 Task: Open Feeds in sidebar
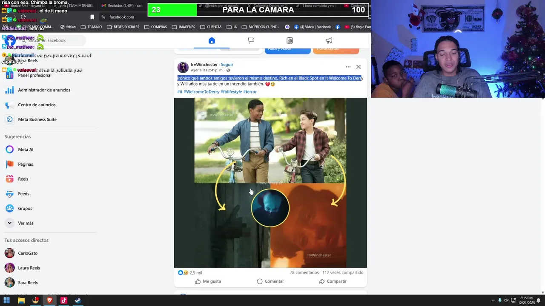click(x=23, y=194)
